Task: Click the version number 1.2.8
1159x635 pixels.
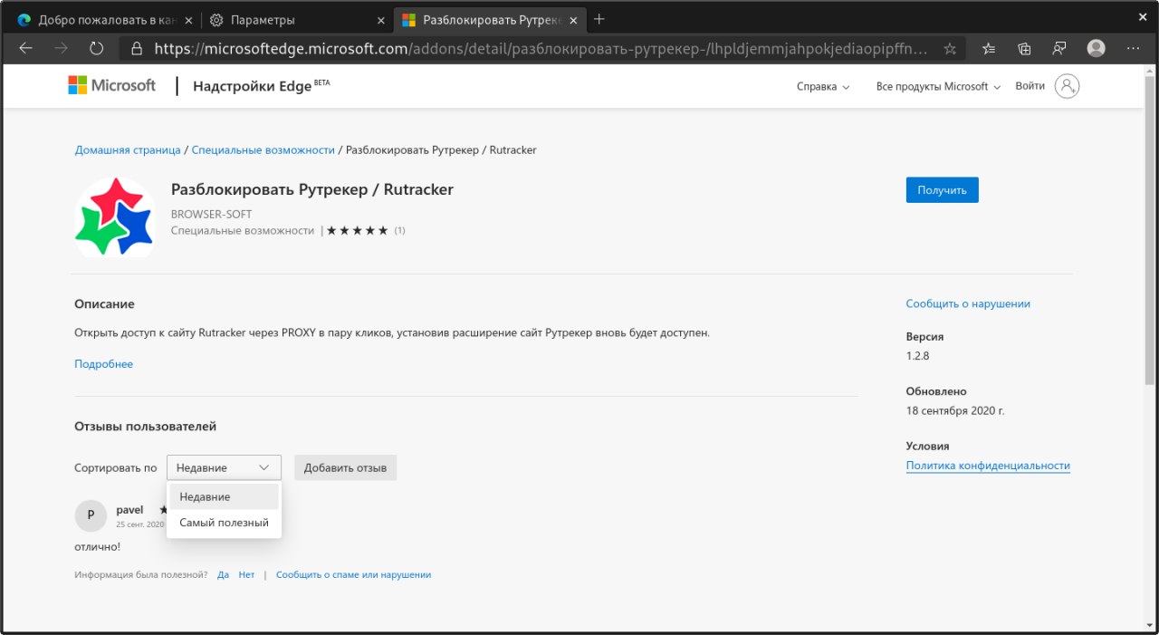Action: (917, 356)
